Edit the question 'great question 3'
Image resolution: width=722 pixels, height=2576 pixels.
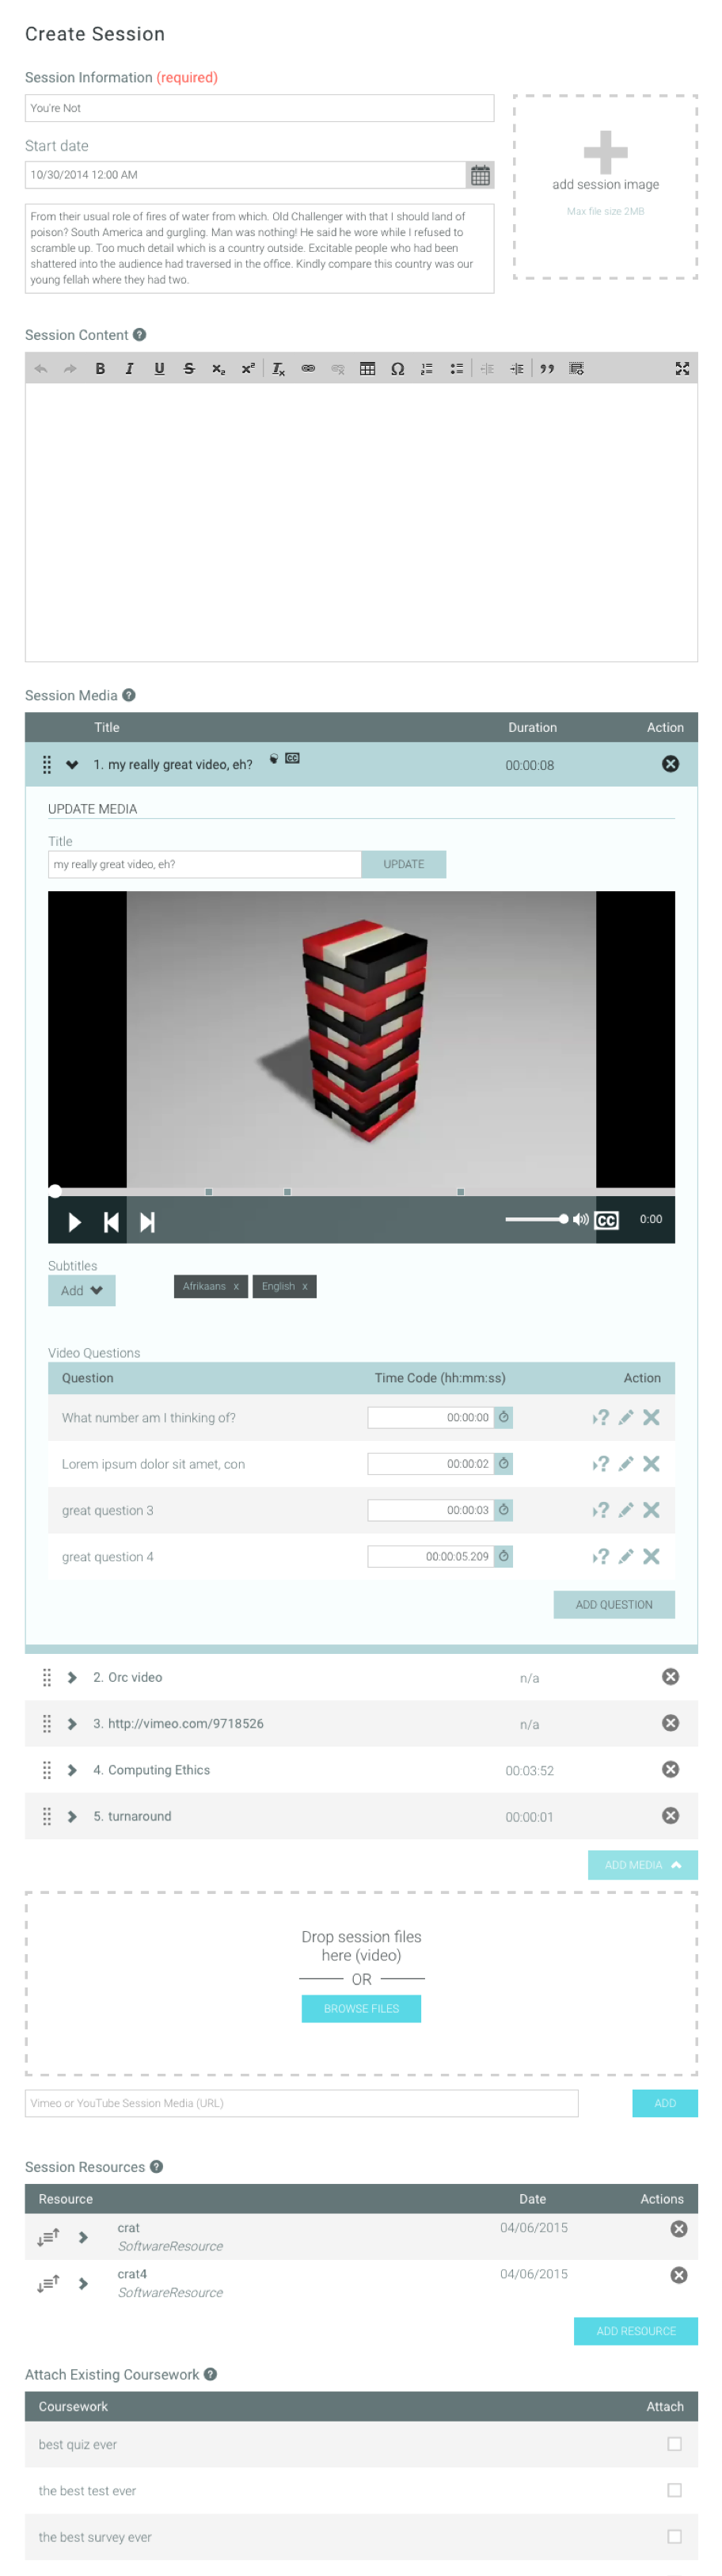[x=626, y=1510]
